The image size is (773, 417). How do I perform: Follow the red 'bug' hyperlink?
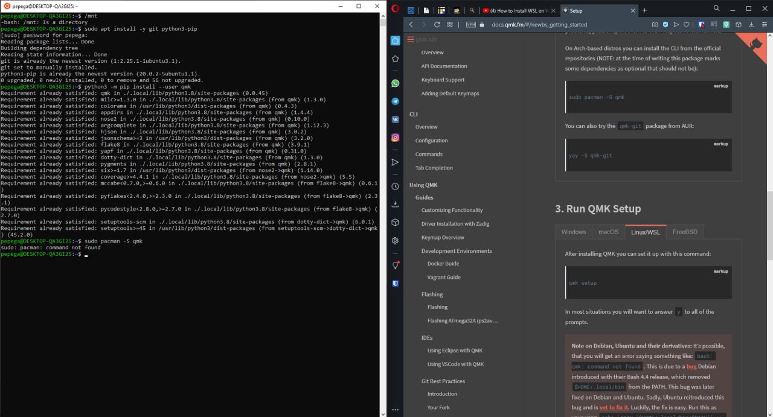[x=691, y=366]
